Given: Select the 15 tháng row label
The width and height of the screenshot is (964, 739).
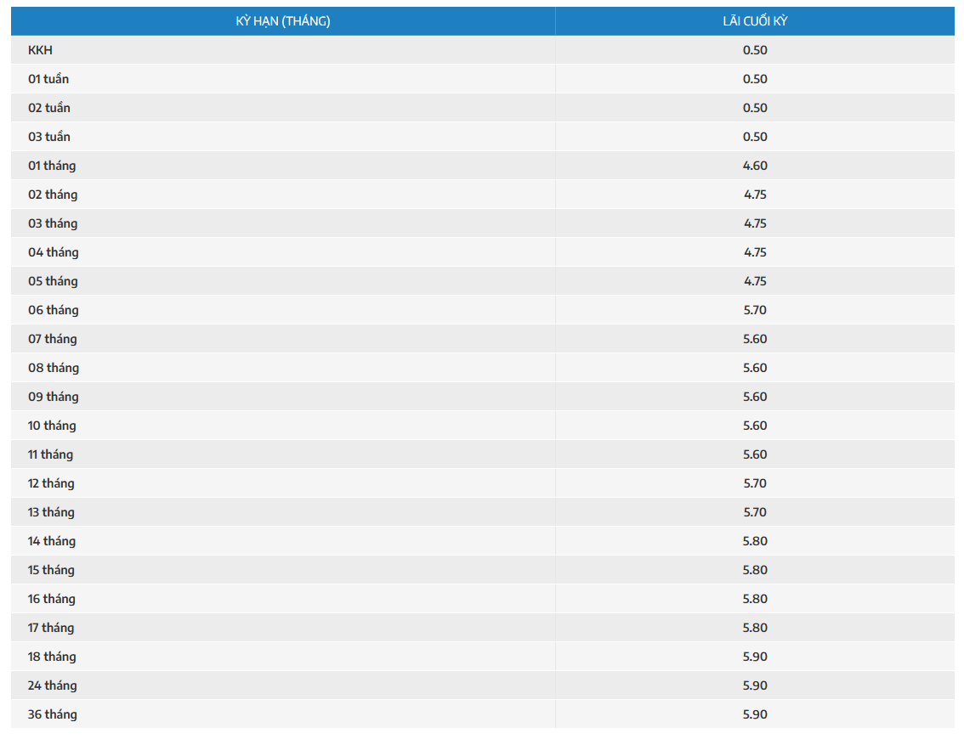Looking at the screenshot, I should pyautogui.click(x=51, y=570).
